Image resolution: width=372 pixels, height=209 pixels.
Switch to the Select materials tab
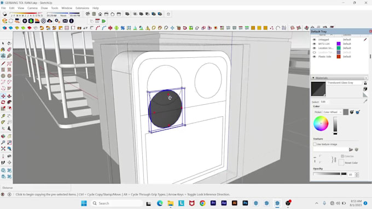(315, 102)
